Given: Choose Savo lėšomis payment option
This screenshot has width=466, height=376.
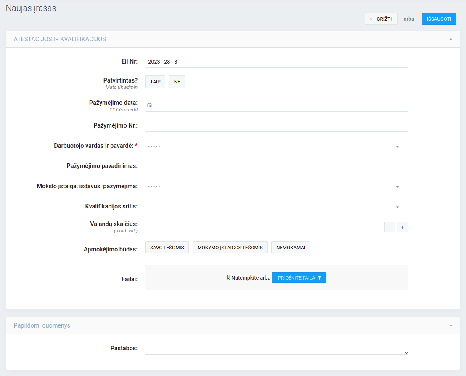Looking at the screenshot, I should point(167,248).
